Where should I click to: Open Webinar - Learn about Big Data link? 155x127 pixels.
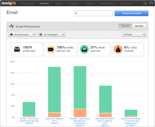80,122
